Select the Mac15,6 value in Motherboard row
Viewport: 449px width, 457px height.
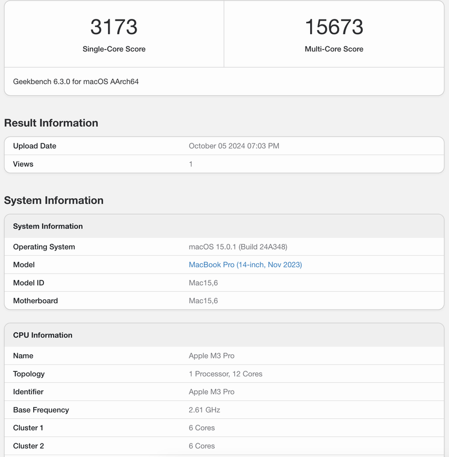(203, 301)
